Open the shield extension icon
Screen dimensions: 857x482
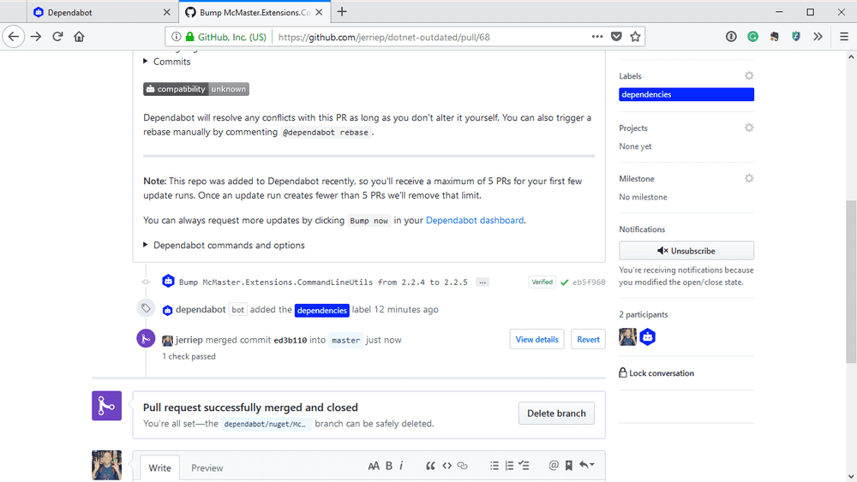click(796, 37)
